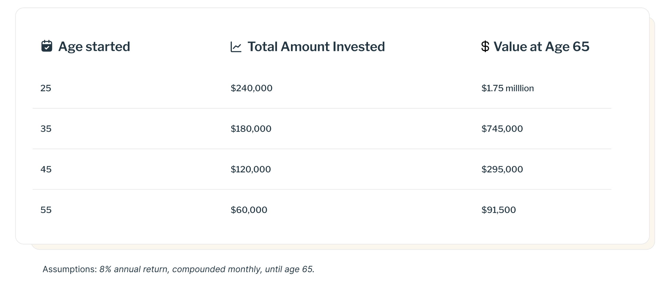Click the age 55 cell

[46, 210]
